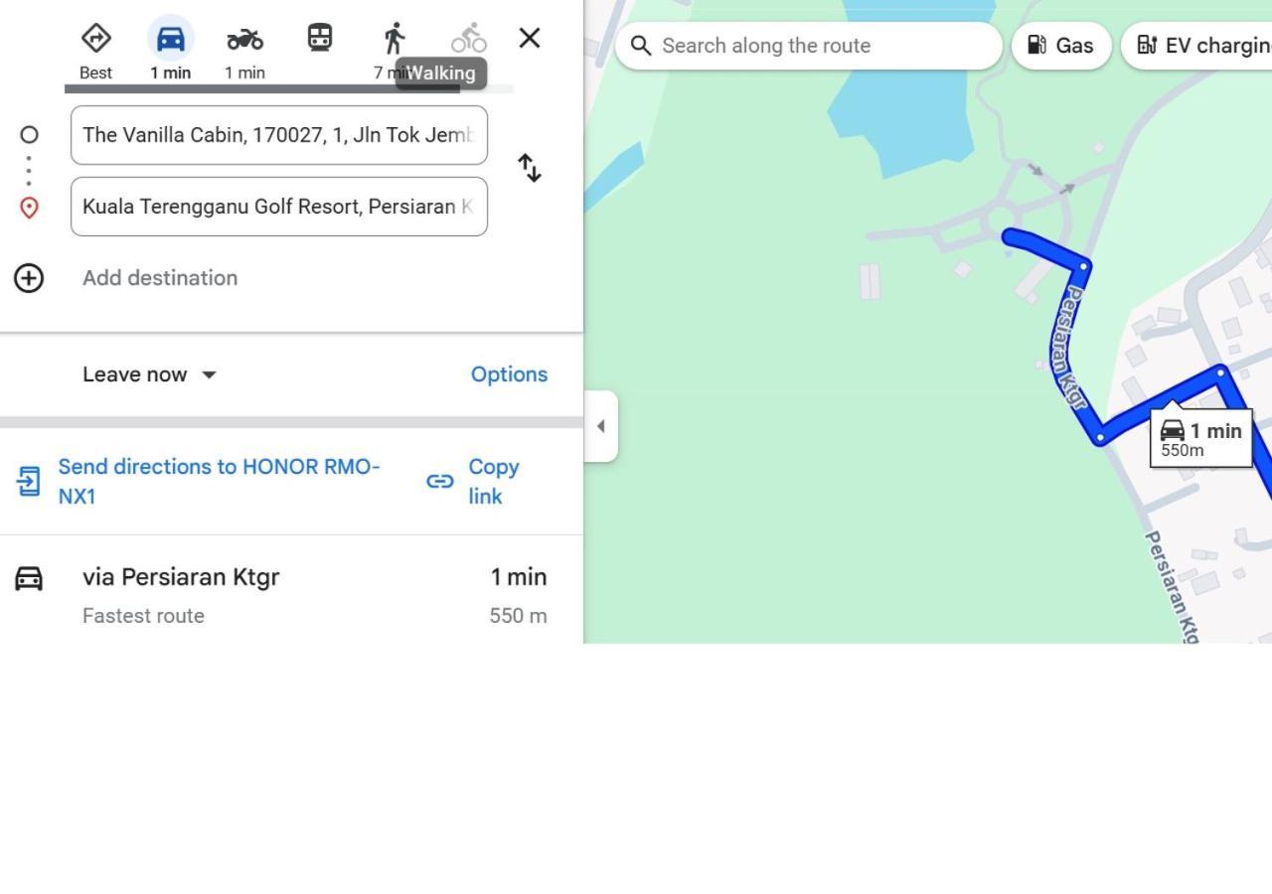
Task: Select the Walking travel mode
Action: (395, 40)
